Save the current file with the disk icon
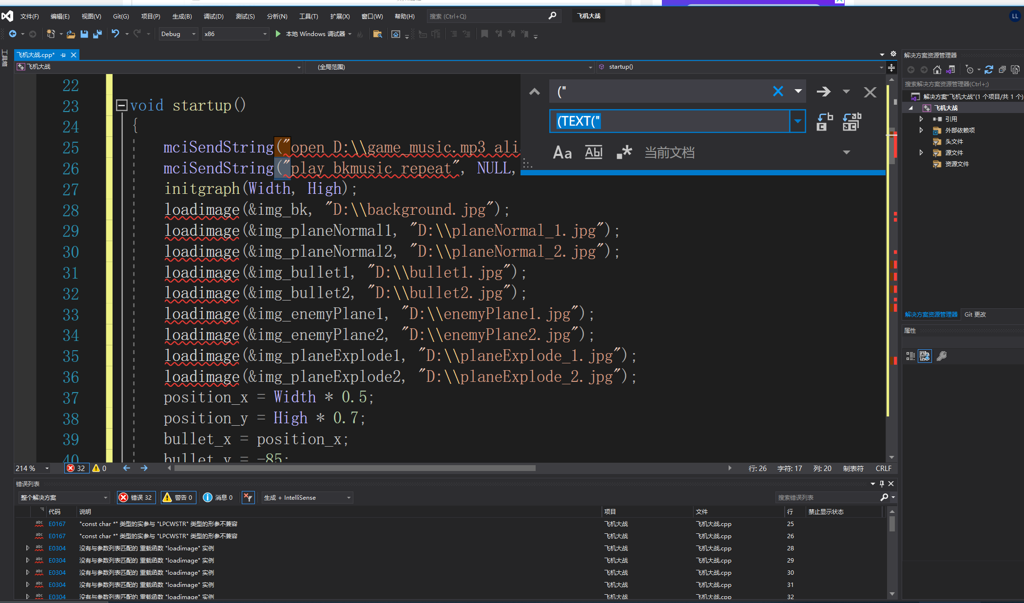1024x603 pixels. (84, 34)
